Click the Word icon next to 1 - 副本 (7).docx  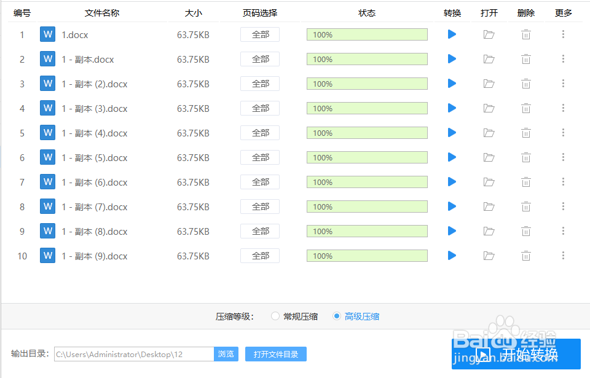pyautogui.click(x=47, y=207)
